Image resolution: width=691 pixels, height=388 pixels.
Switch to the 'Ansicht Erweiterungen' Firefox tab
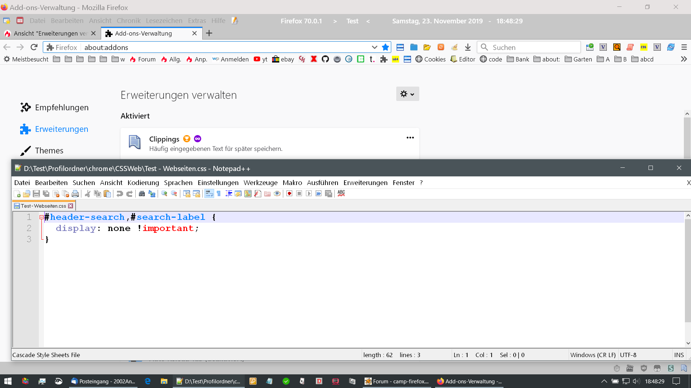(x=50, y=33)
